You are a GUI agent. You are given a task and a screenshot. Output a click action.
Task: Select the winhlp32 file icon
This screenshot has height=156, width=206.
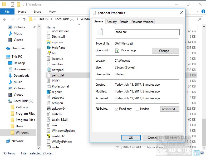click(x=49, y=136)
